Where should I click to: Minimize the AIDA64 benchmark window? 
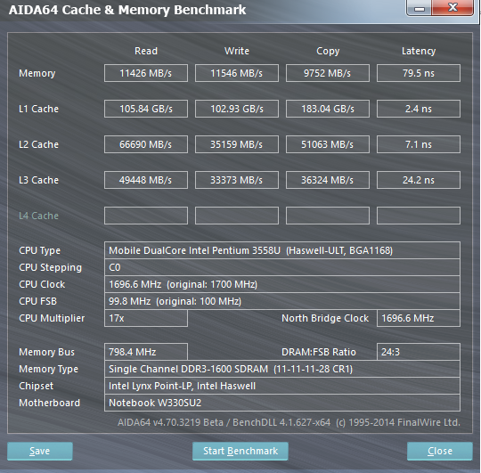pos(420,7)
